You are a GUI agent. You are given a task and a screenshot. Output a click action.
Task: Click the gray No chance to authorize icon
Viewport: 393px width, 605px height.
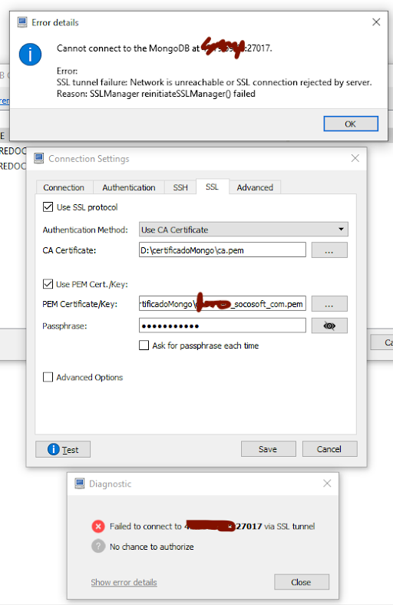98,547
